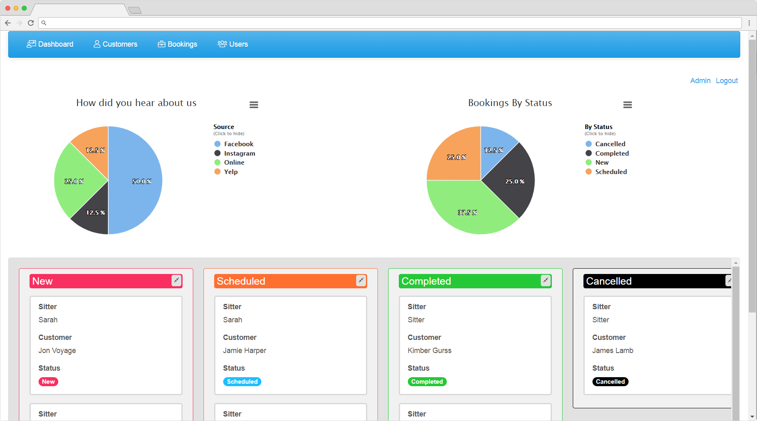Screen dimensions: 757x421
Task: Click the bookings board scrollbar up arrow
Action: (736, 263)
